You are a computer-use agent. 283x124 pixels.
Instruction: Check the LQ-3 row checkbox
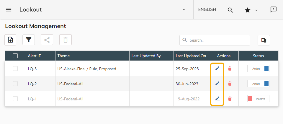pos(15,68)
